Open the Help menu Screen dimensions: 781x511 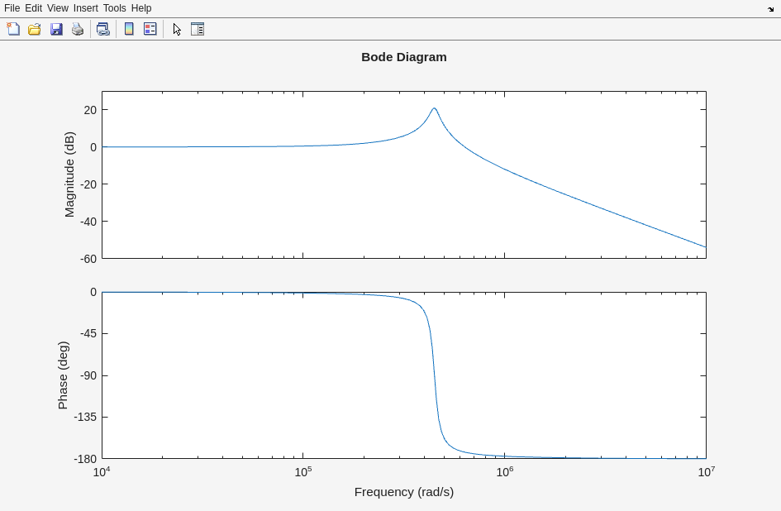click(x=141, y=8)
